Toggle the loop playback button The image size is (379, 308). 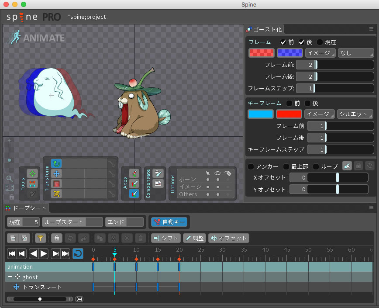(x=78, y=253)
